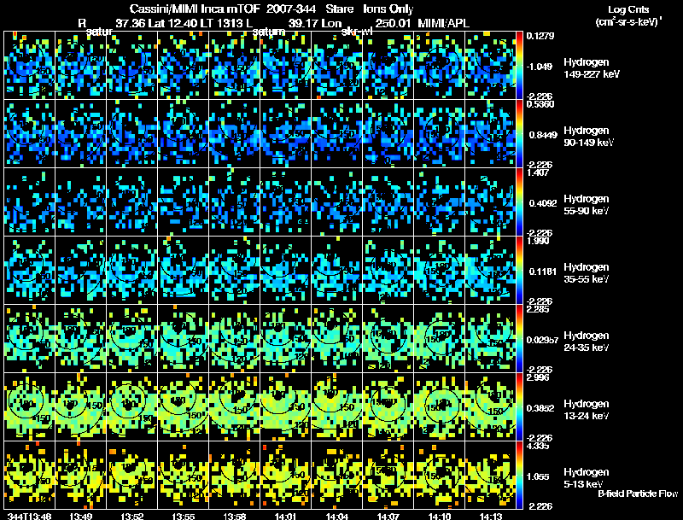Click the 14:13 time label
Viewport: 683px width, 520px height.
click(490, 516)
